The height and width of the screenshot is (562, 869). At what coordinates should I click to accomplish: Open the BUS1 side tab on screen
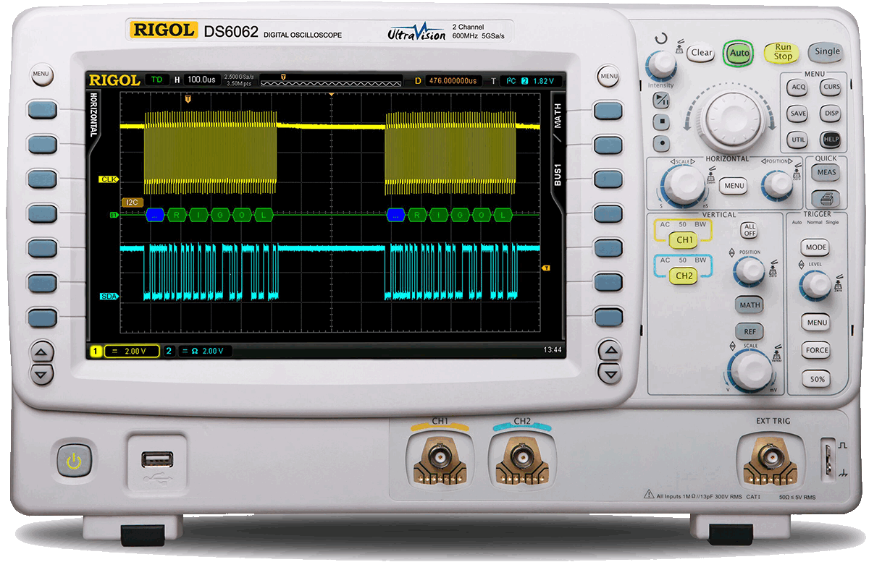pyautogui.click(x=558, y=174)
